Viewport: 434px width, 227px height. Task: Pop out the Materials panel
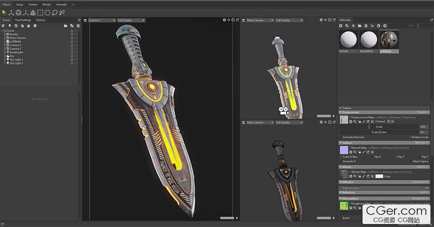pyautogui.click(x=431, y=20)
